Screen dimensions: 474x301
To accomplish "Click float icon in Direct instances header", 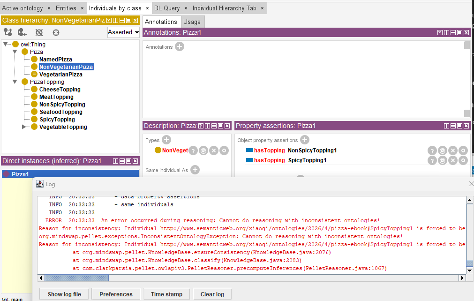I will pos(129,161).
